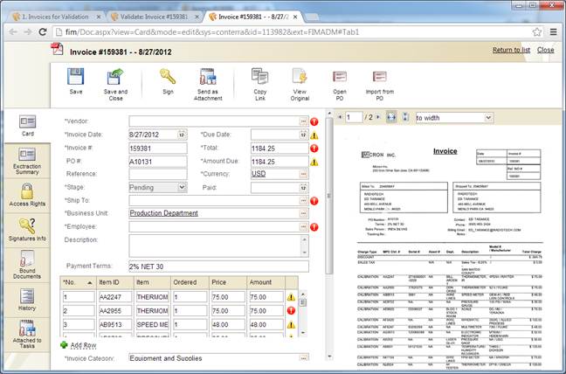Click the Add Row link

click(x=83, y=345)
